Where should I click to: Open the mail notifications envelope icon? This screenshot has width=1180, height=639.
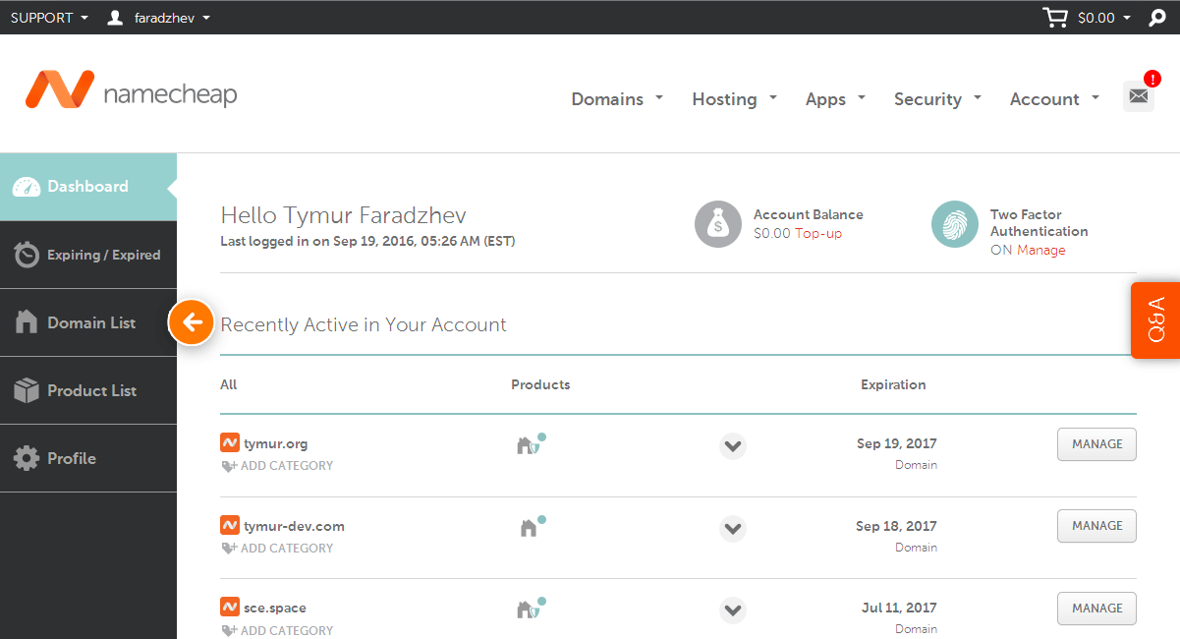(1139, 95)
